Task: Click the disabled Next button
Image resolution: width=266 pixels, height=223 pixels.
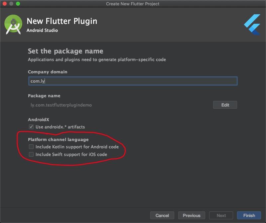Action: click(x=221, y=215)
